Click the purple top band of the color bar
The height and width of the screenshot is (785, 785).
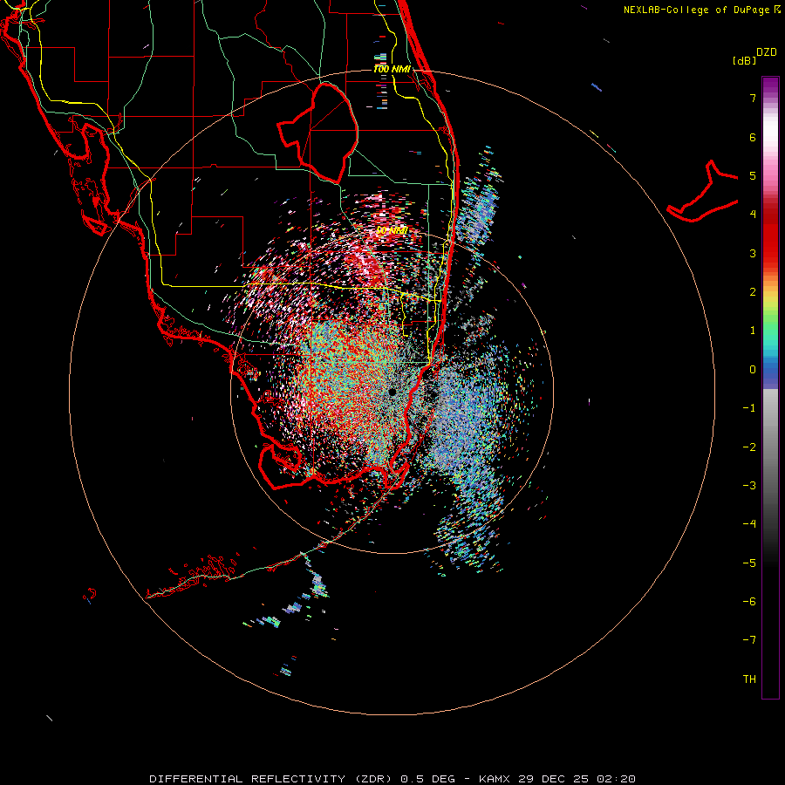[x=770, y=85]
